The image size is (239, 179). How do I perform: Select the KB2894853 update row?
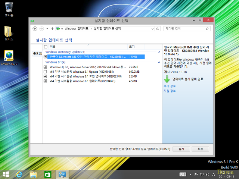point(94,81)
